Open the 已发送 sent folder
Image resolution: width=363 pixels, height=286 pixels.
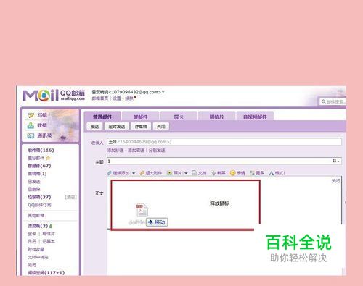pos(34,182)
